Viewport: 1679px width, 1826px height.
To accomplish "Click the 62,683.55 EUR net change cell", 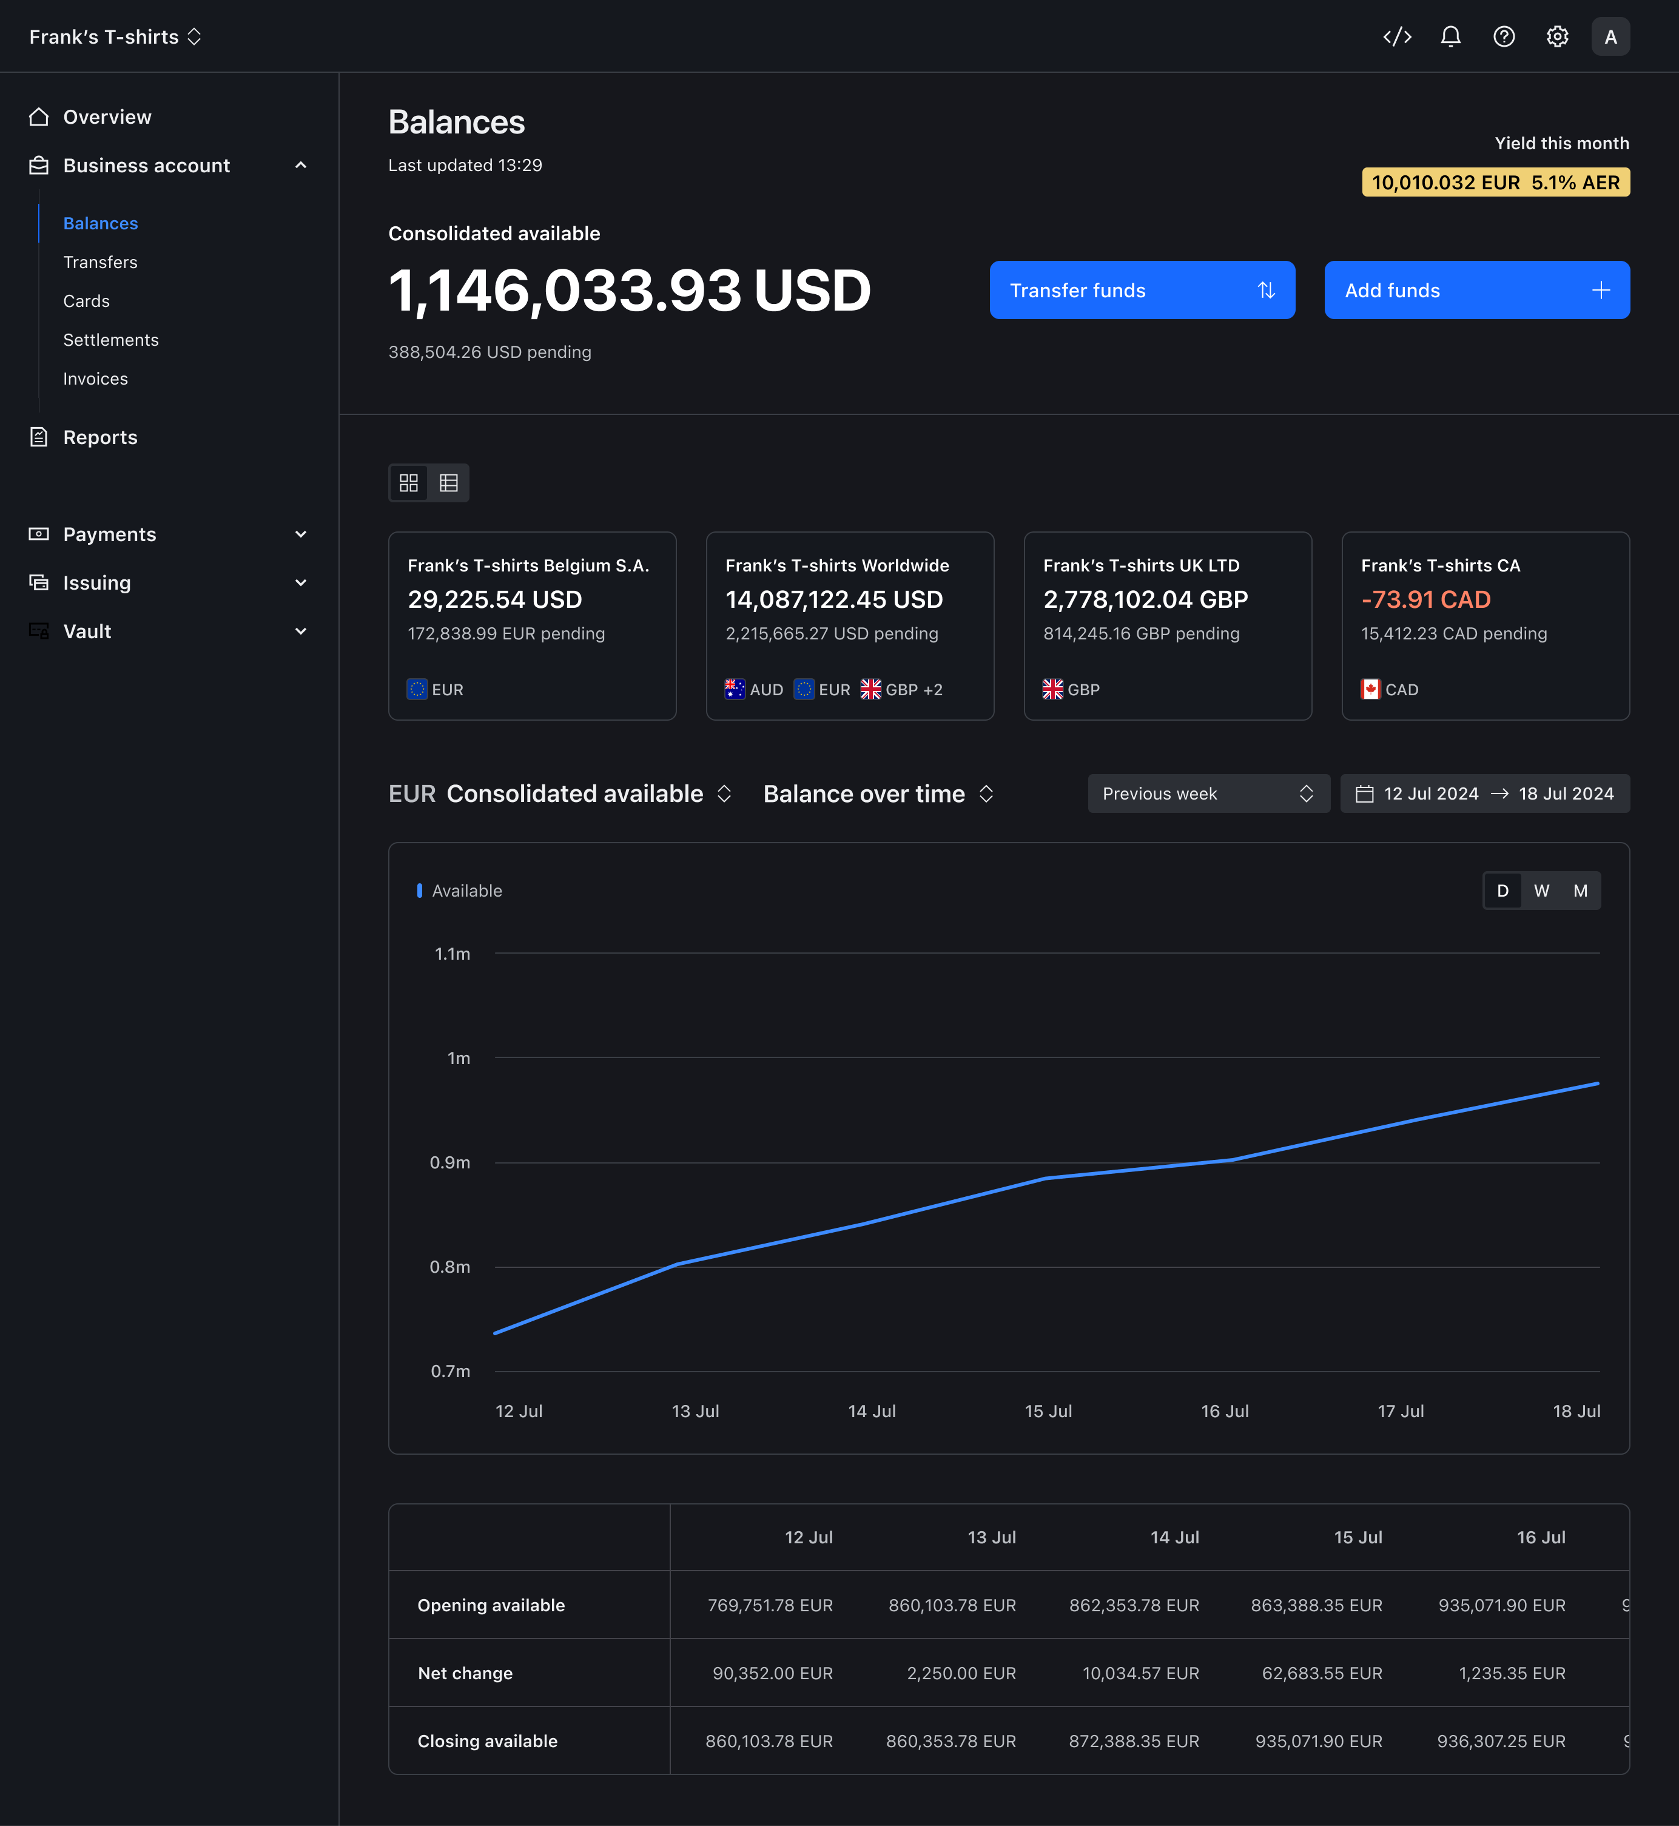I will [x=1322, y=1673].
